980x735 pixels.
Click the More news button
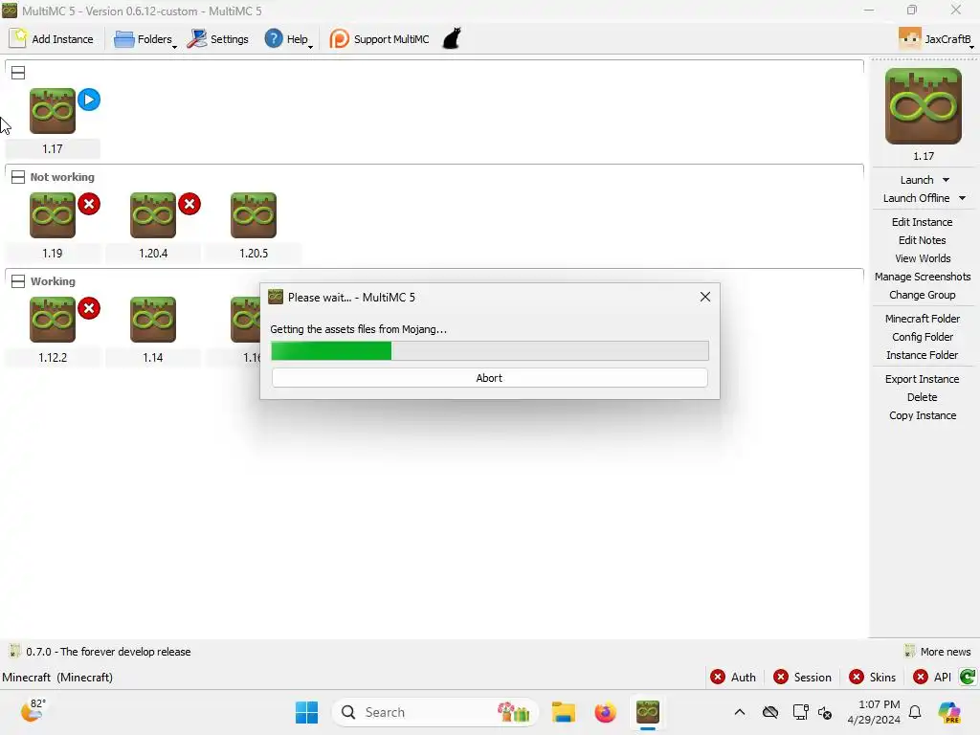(937, 651)
